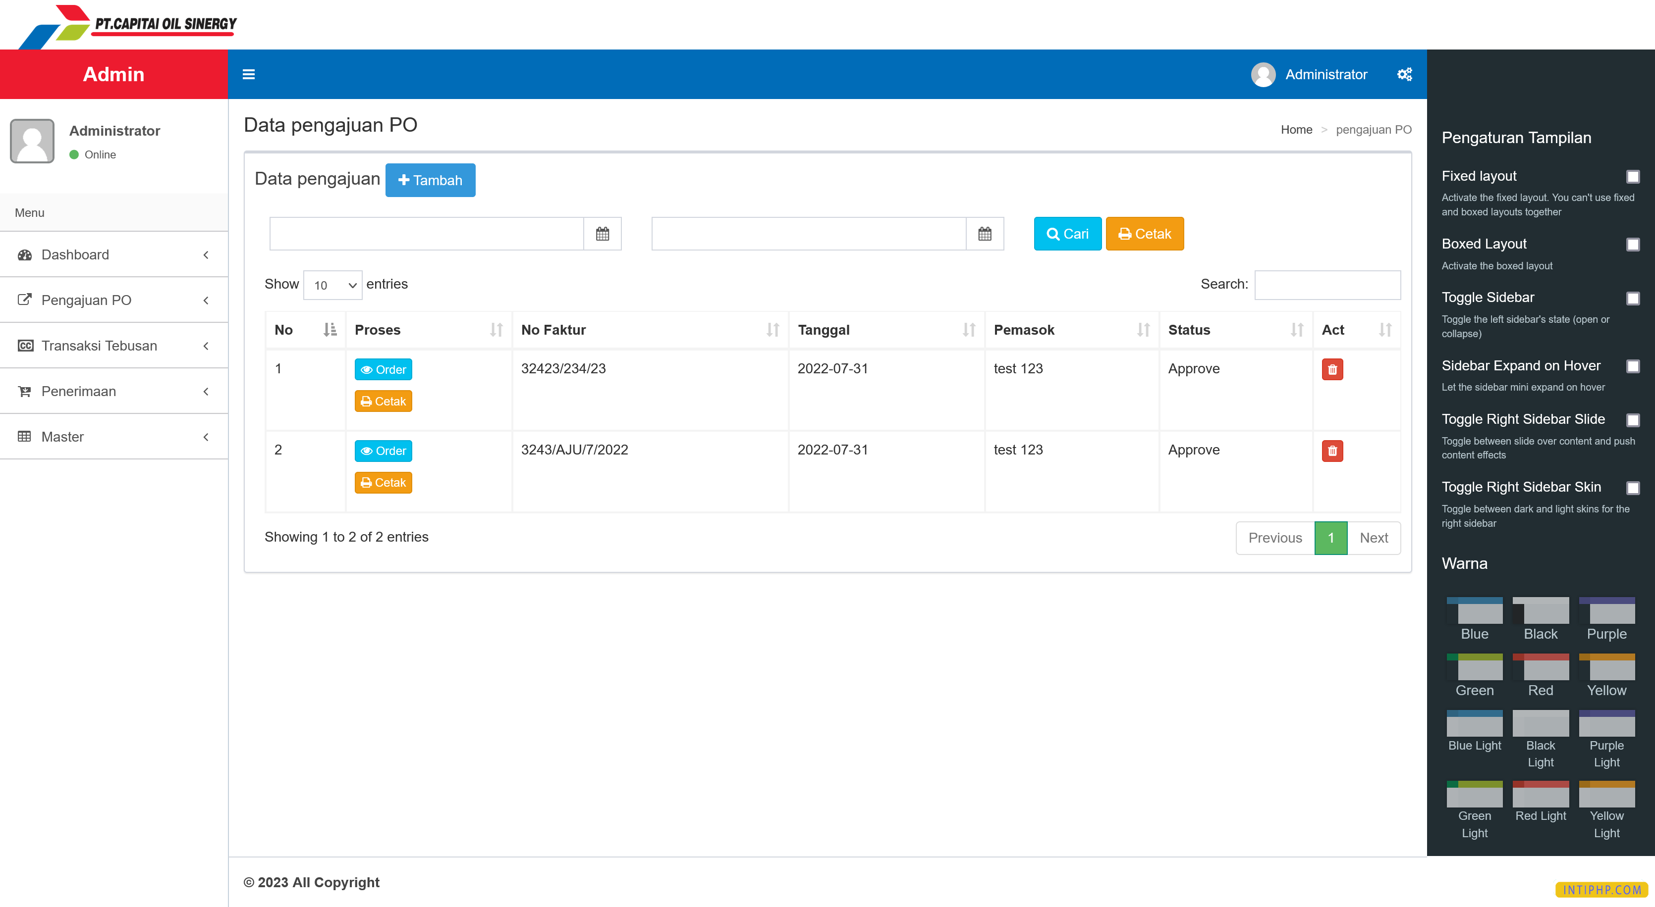The height and width of the screenshot is (907, 1655).
Task: Select the Purple skin color swatch
Action: [1606, 611]
